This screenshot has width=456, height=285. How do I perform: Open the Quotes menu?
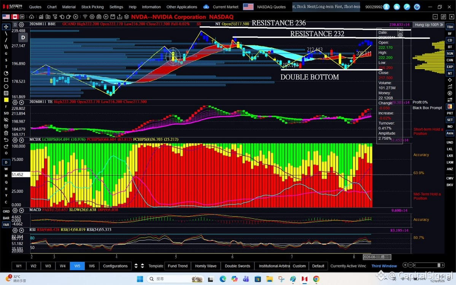[35, 7]
